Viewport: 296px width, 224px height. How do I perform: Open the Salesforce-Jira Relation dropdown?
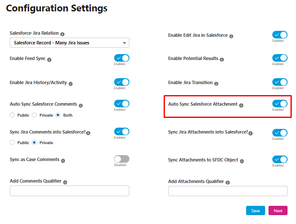[69, 43]
